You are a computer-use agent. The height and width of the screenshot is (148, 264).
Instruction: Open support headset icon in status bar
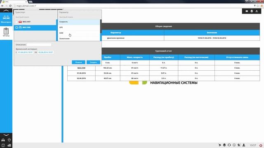pyautogui.click(x=229, y=145)
